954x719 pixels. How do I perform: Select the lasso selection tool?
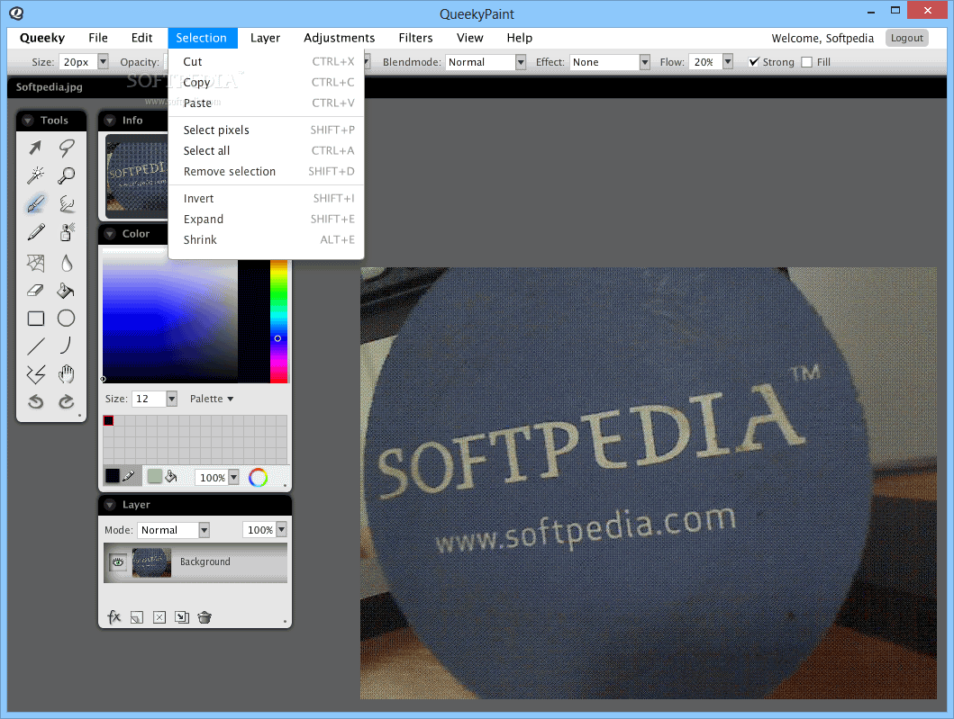(67, 147)
